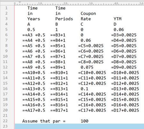Click the formula '=+B11+1'
The width and height of the screenshot is (144, 129).
click(x=59, y=78)
